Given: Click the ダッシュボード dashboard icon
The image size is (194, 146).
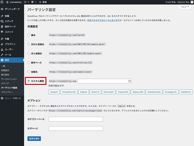Looking at the screenshot, I should (x=2, y=9).
